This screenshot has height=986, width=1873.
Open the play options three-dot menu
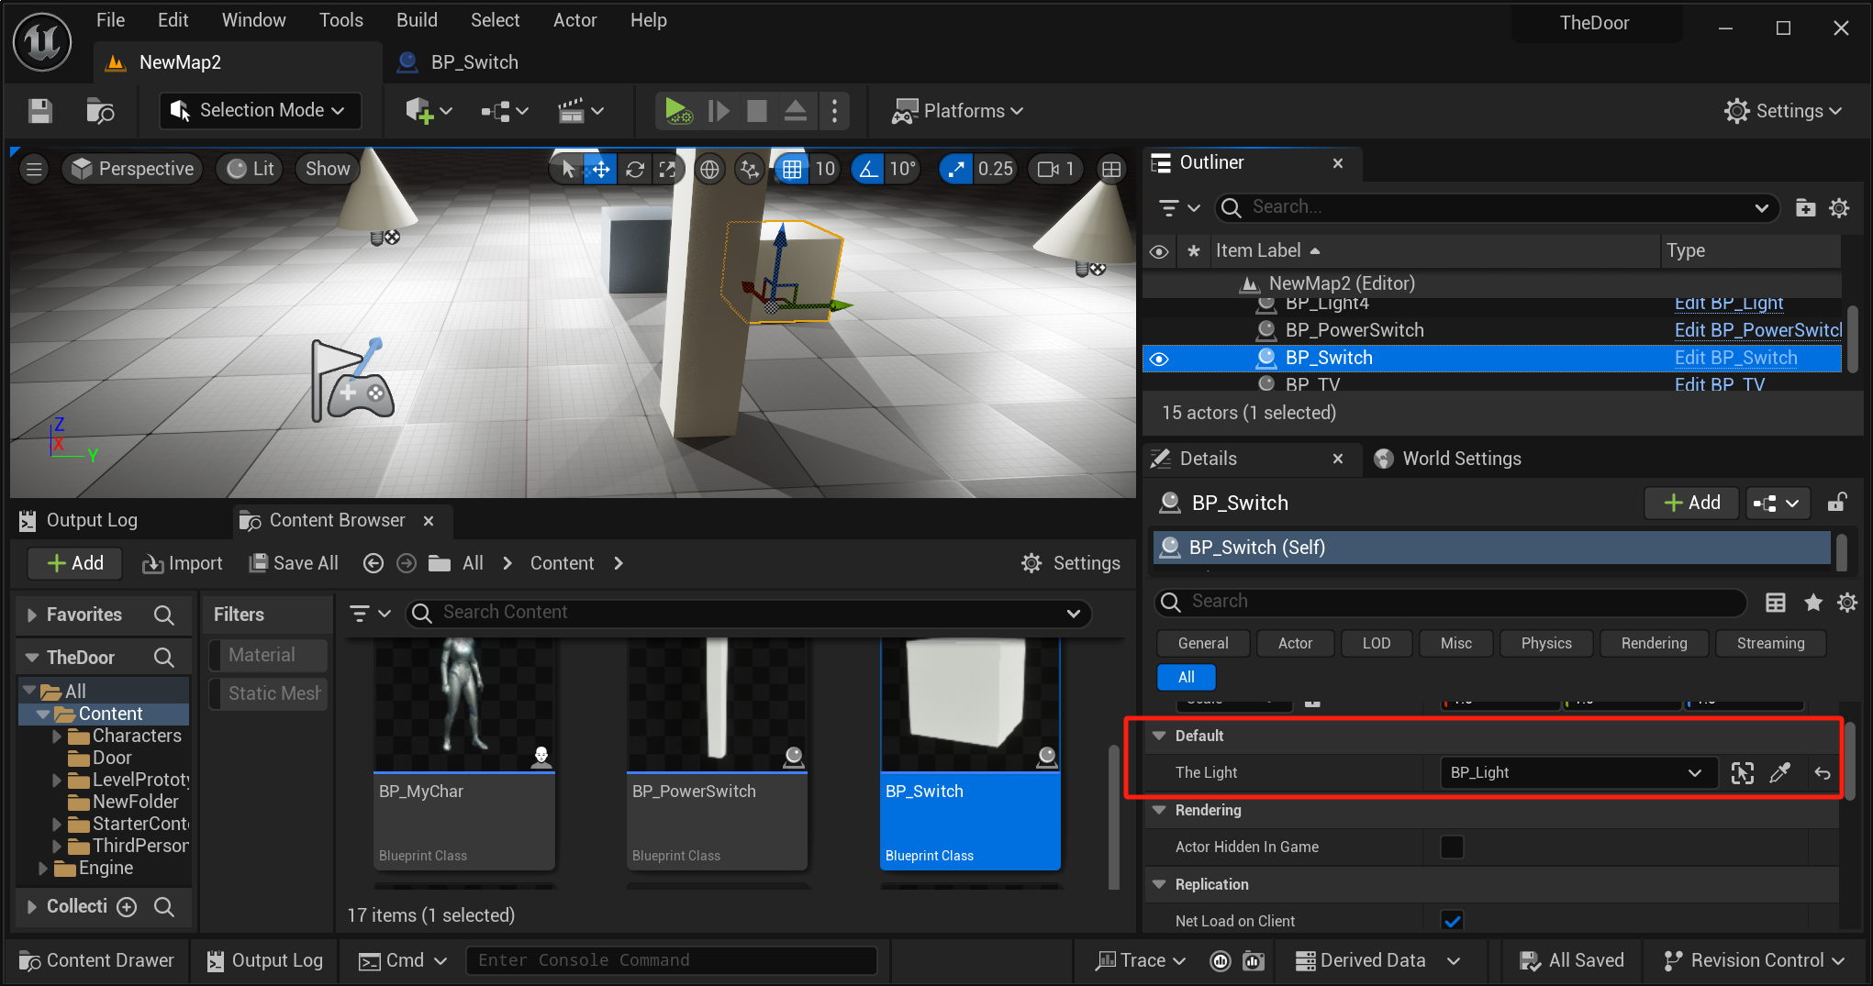834,111
